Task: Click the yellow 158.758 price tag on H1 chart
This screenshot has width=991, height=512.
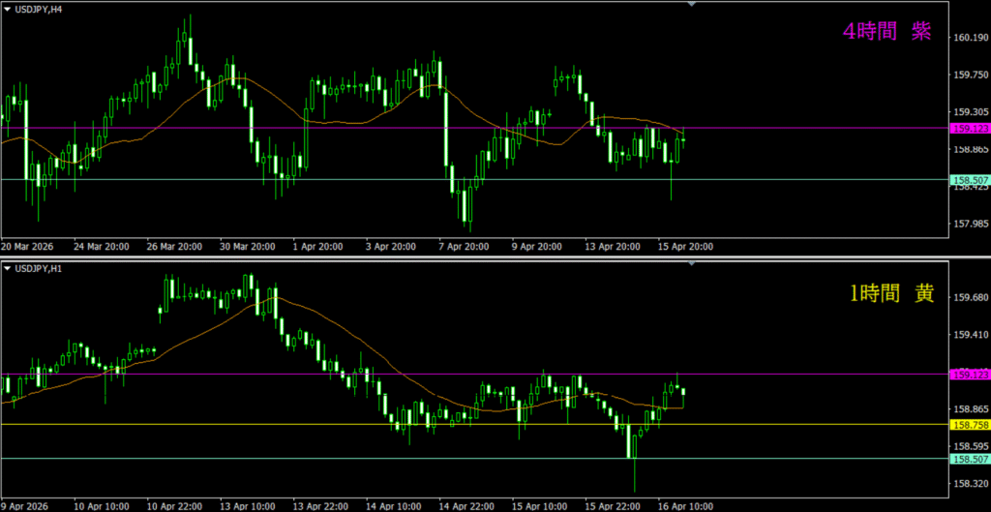Action: (971, 425)
